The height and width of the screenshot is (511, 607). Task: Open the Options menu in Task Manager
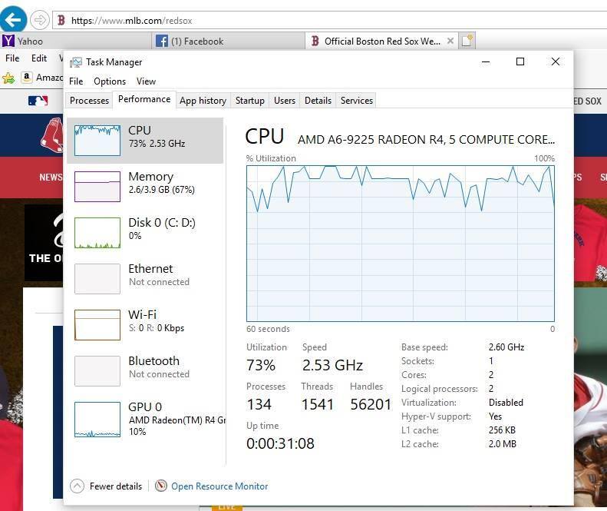110,81
